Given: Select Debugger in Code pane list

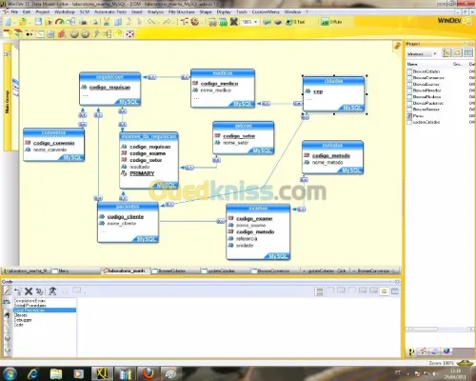Looking at the screenshot, I should [x=23, y=320].
